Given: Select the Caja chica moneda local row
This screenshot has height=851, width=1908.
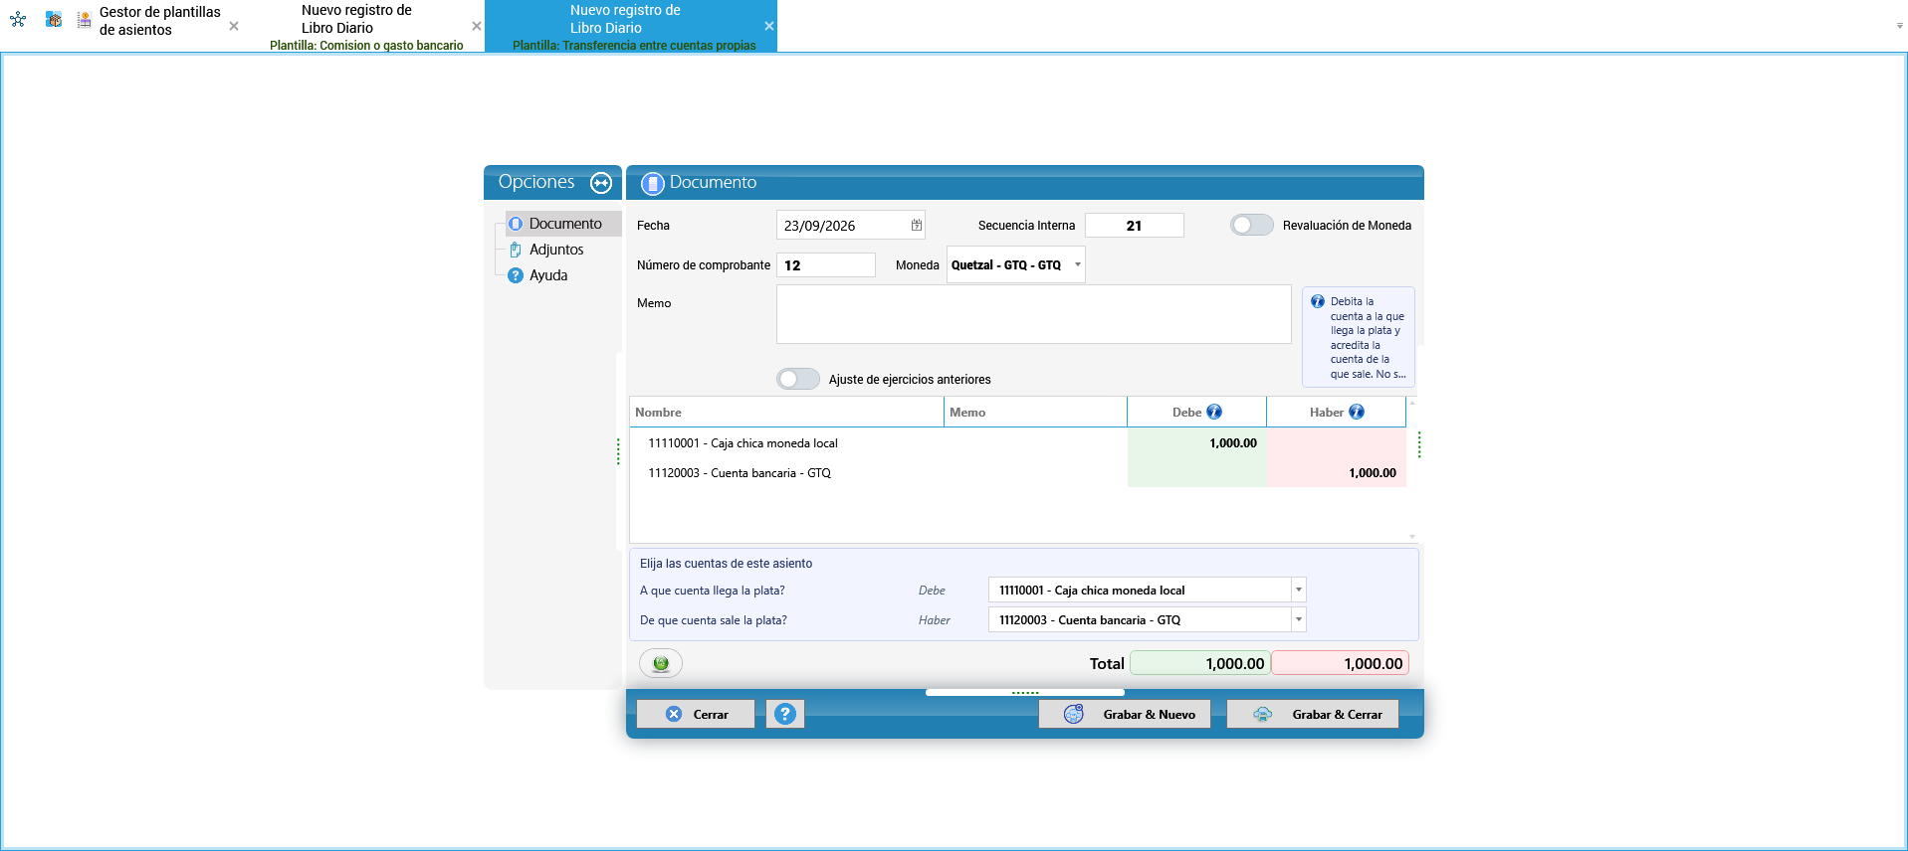Looking at the screenshot, I should click(x=1017, y=443).
